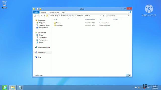The width and height of the screenshot is (161, 90).
Task: Select Библиотеки in the navigation pane
Action: click(x=42, y=33)
